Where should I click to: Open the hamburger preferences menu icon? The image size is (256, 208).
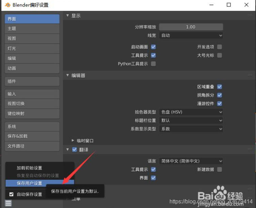click(x=8, y=203)
